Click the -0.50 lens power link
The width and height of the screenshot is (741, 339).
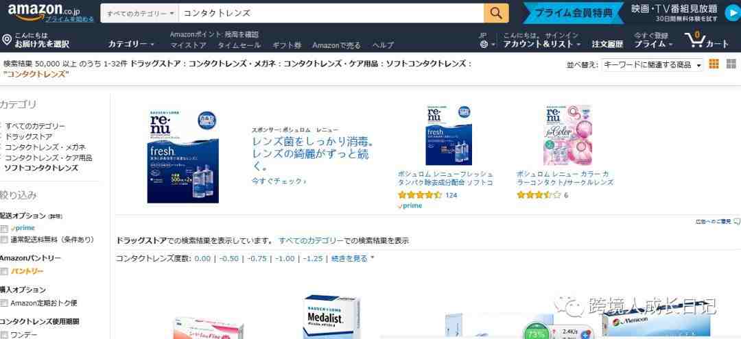pos(228,258)
